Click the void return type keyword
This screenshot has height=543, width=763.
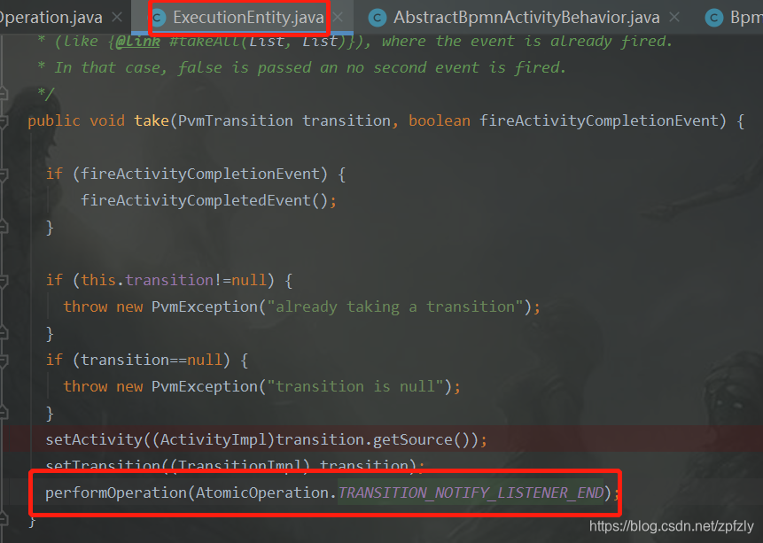click(107, 120)
